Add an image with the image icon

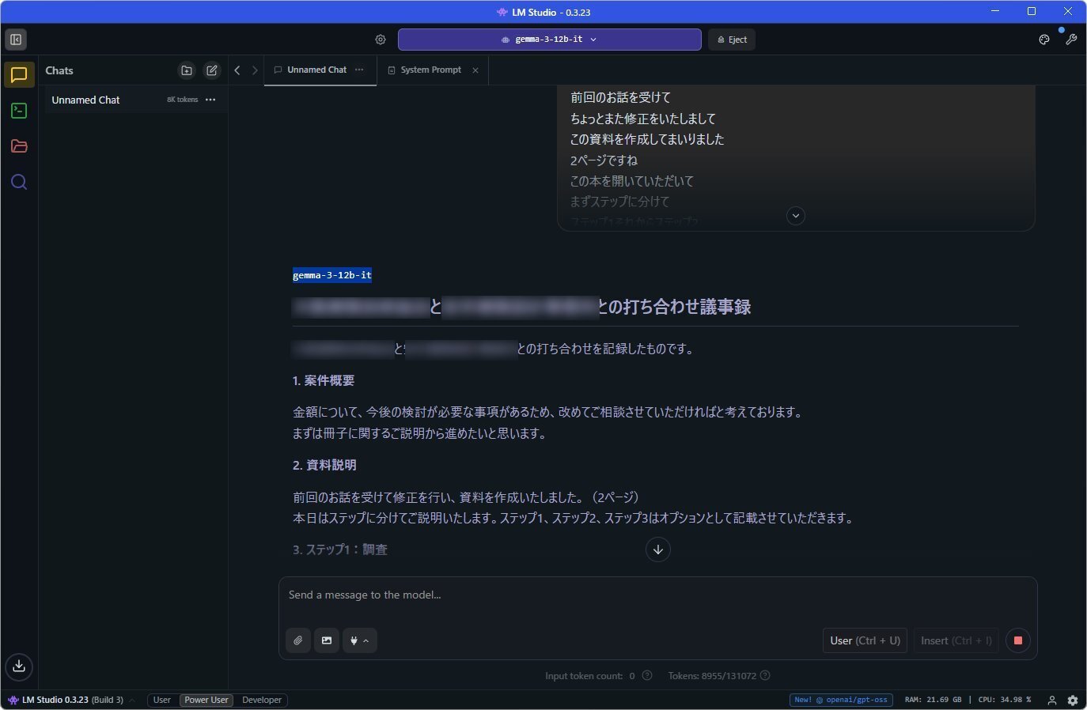pos(326,640)
